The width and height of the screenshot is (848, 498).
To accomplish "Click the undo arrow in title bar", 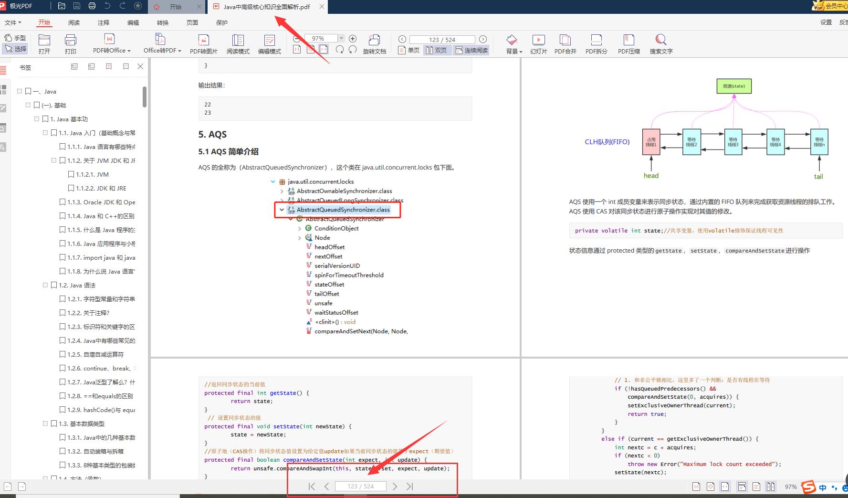I will (107, 6).
